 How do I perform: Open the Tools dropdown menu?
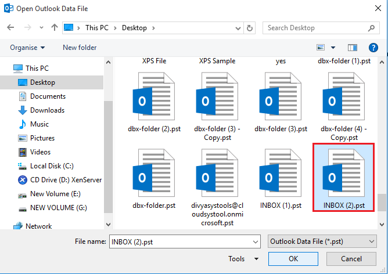point(243,259)
